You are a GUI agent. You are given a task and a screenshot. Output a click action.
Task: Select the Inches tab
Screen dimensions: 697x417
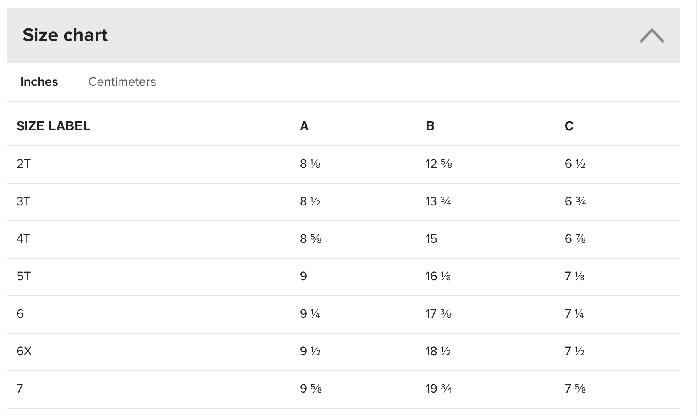(x=39, y=82)
